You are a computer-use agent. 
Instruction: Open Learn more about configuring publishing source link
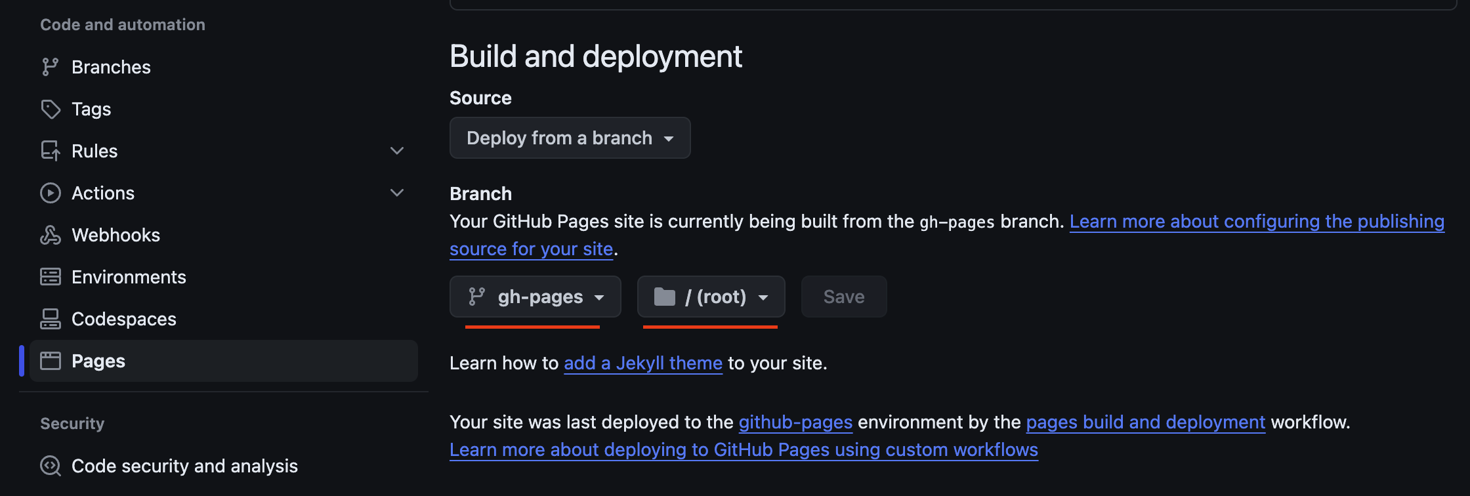point(1257,222)
